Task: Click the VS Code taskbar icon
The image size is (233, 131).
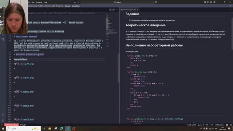Action: pyautogui.click(x=68, y=128)
